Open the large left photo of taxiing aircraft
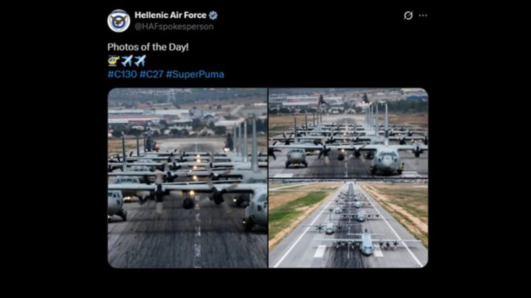Image resolution: width=531 pixels, height=298 pixels. click(x=188, y=178)
